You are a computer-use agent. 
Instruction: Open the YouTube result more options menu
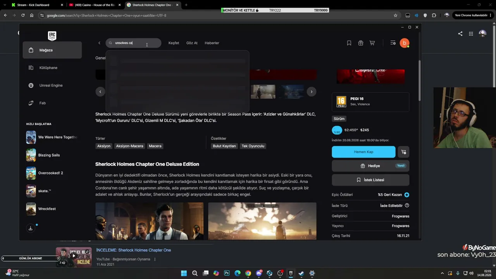[x=155, y=259]
